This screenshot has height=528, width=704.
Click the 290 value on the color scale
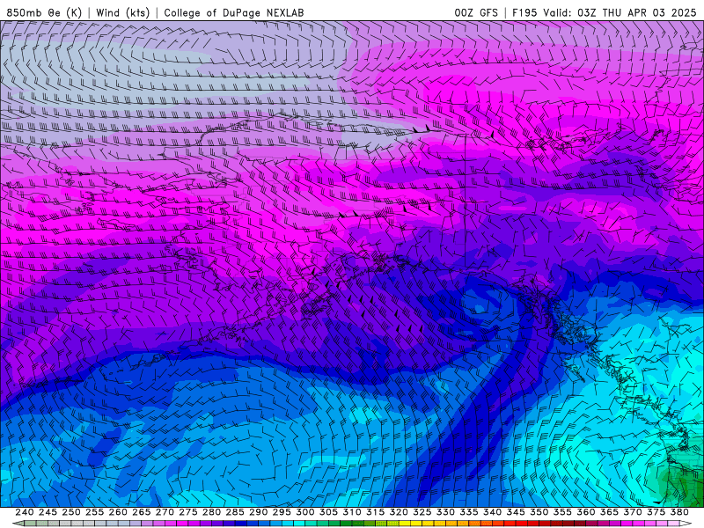[x=258, y=512]
